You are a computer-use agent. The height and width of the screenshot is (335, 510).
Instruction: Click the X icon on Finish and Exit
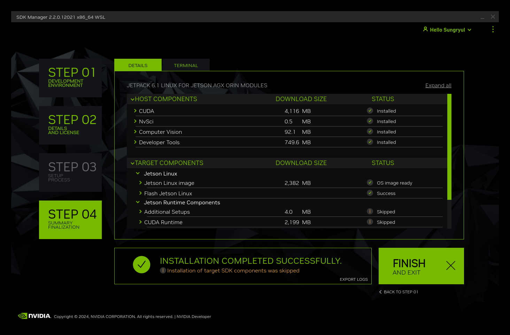point(451,266)
